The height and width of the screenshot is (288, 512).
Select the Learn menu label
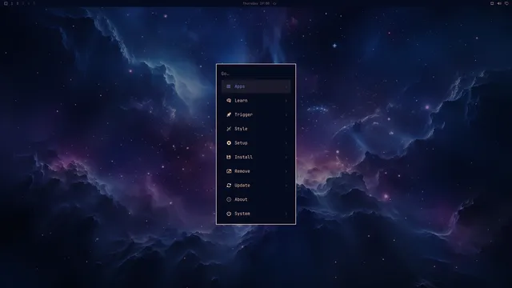[241, 101]
